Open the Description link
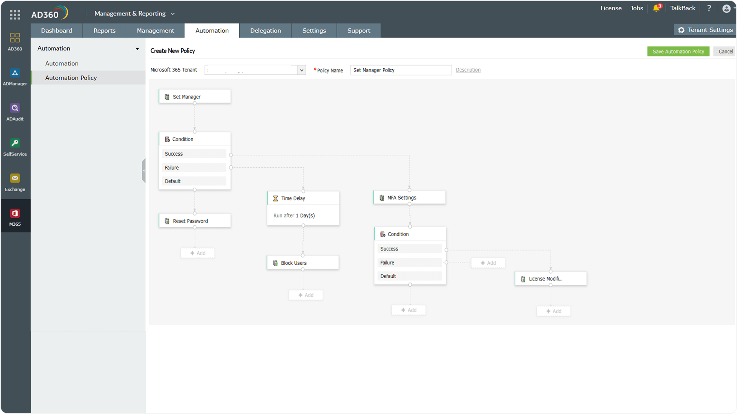 [468, 70]
